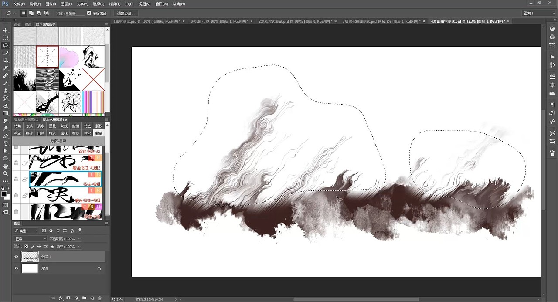Open the 填充 fill dropdown arrow

(78, 247)
